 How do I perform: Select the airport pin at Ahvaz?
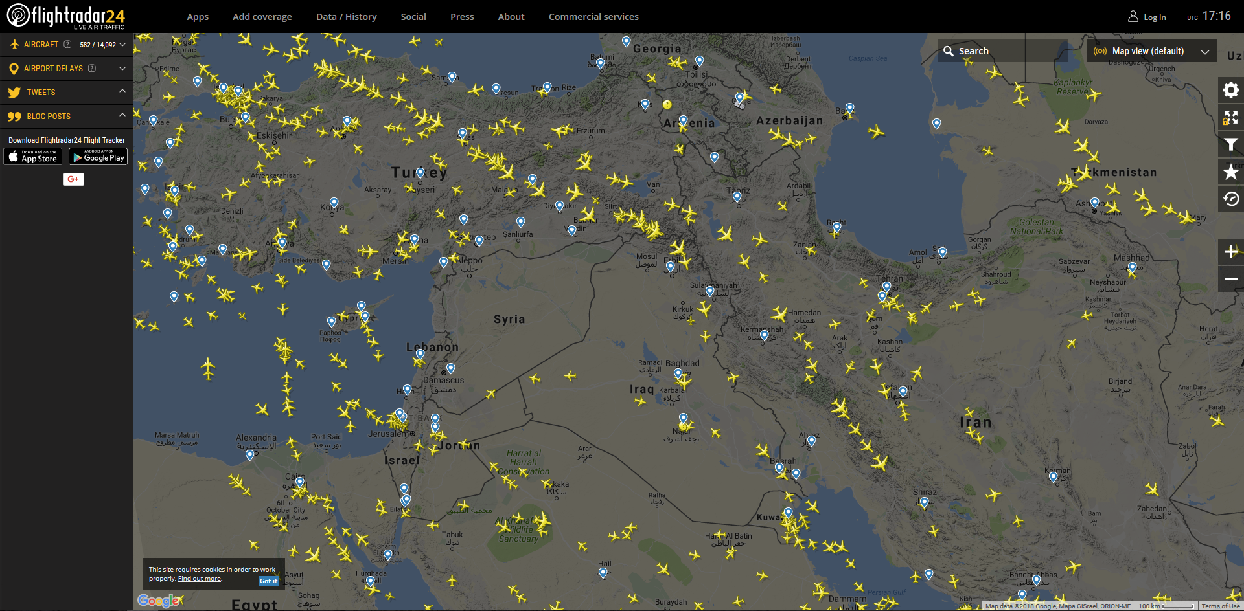[x=811, y=441]
